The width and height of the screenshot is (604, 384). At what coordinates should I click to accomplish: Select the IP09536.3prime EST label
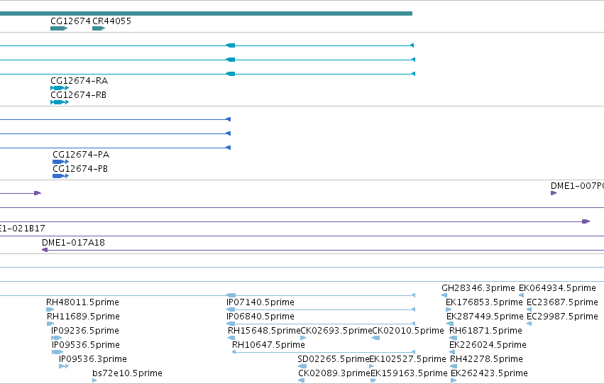click(x=93, y=359)
